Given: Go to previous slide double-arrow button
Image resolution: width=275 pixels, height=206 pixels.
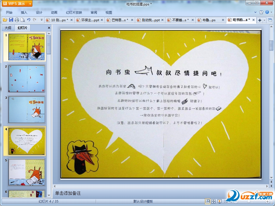Looking at the screenshot, I should coord(271,182).
